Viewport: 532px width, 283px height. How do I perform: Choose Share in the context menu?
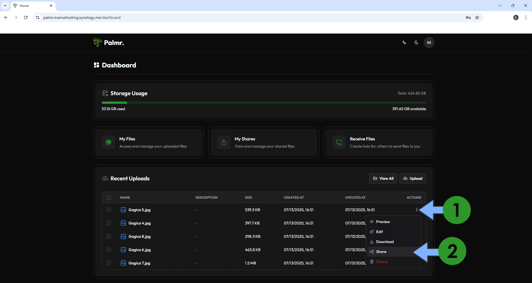[394, 252]
